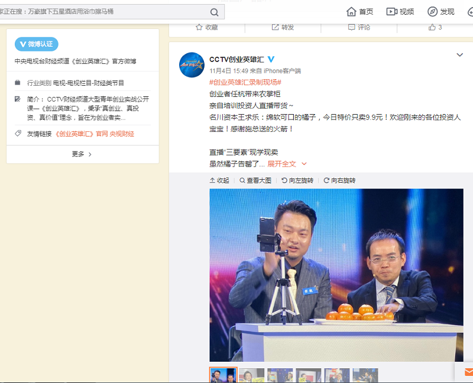Open 视频 video in the top nav

tap(400, 12)
